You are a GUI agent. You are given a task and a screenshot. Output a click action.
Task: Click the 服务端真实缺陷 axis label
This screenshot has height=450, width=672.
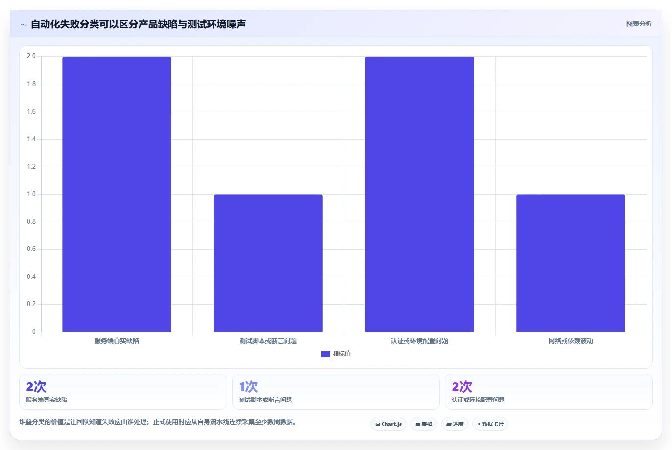117,341
